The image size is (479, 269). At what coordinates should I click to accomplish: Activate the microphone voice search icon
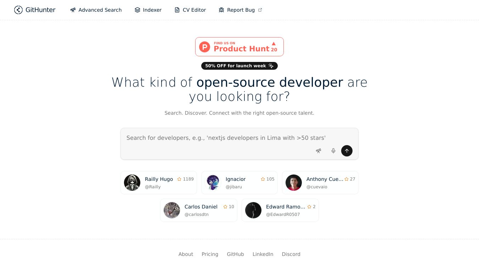click(333, 151)
